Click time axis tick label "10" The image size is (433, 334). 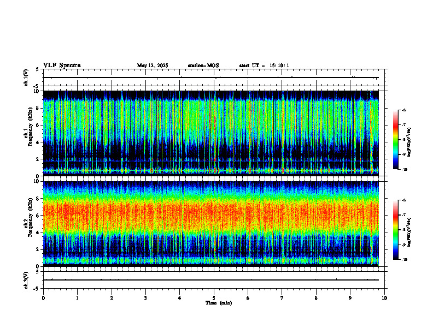(384, 298)
